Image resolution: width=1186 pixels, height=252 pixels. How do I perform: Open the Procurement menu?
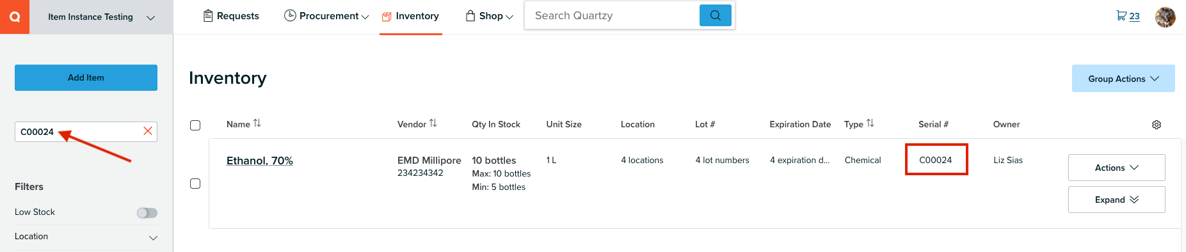click(x=326, y=16)
